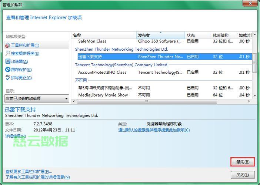Sort list by 加载时间 column header
The height and width of the screenshot is (185, 260).
click(x=244, y=35)
